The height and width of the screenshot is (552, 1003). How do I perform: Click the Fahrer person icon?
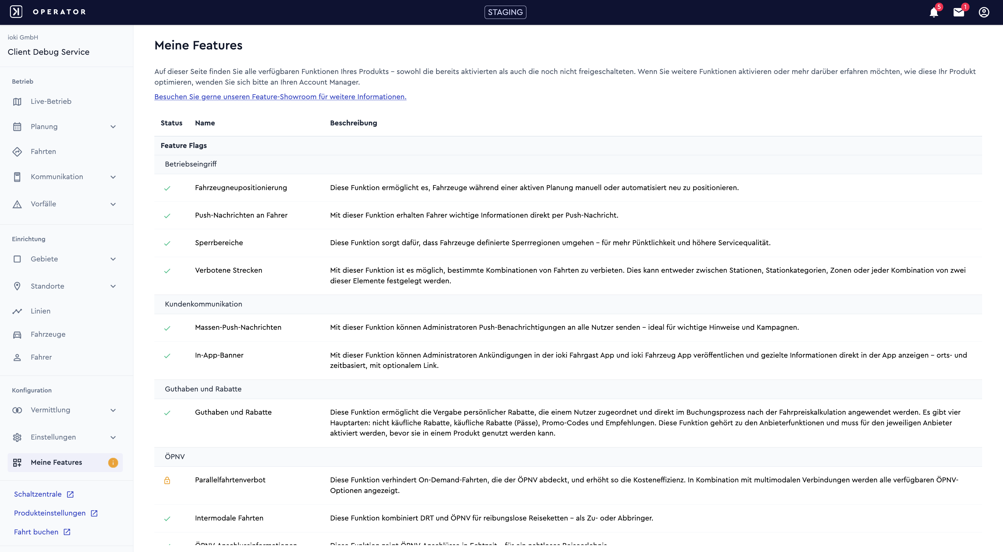17,358
